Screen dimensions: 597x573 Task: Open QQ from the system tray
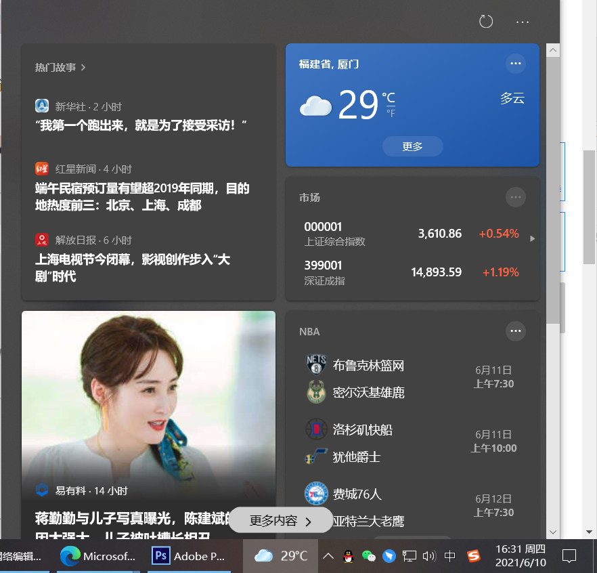347,556
